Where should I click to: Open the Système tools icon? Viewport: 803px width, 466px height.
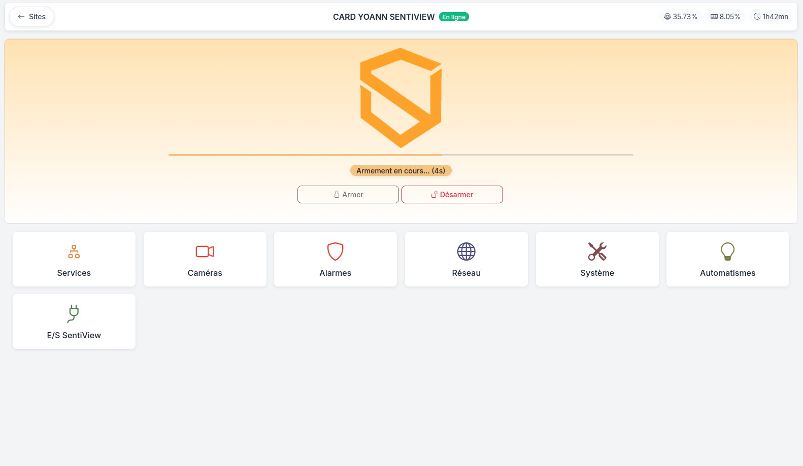click(x=597, y=252)
